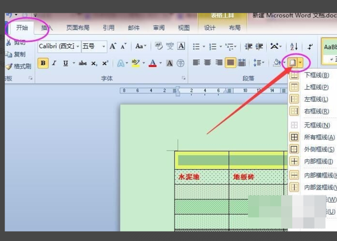Screen dimensions: 337x241
Task: Apply strikethrough to text
Action: click(x=83, y=63)
